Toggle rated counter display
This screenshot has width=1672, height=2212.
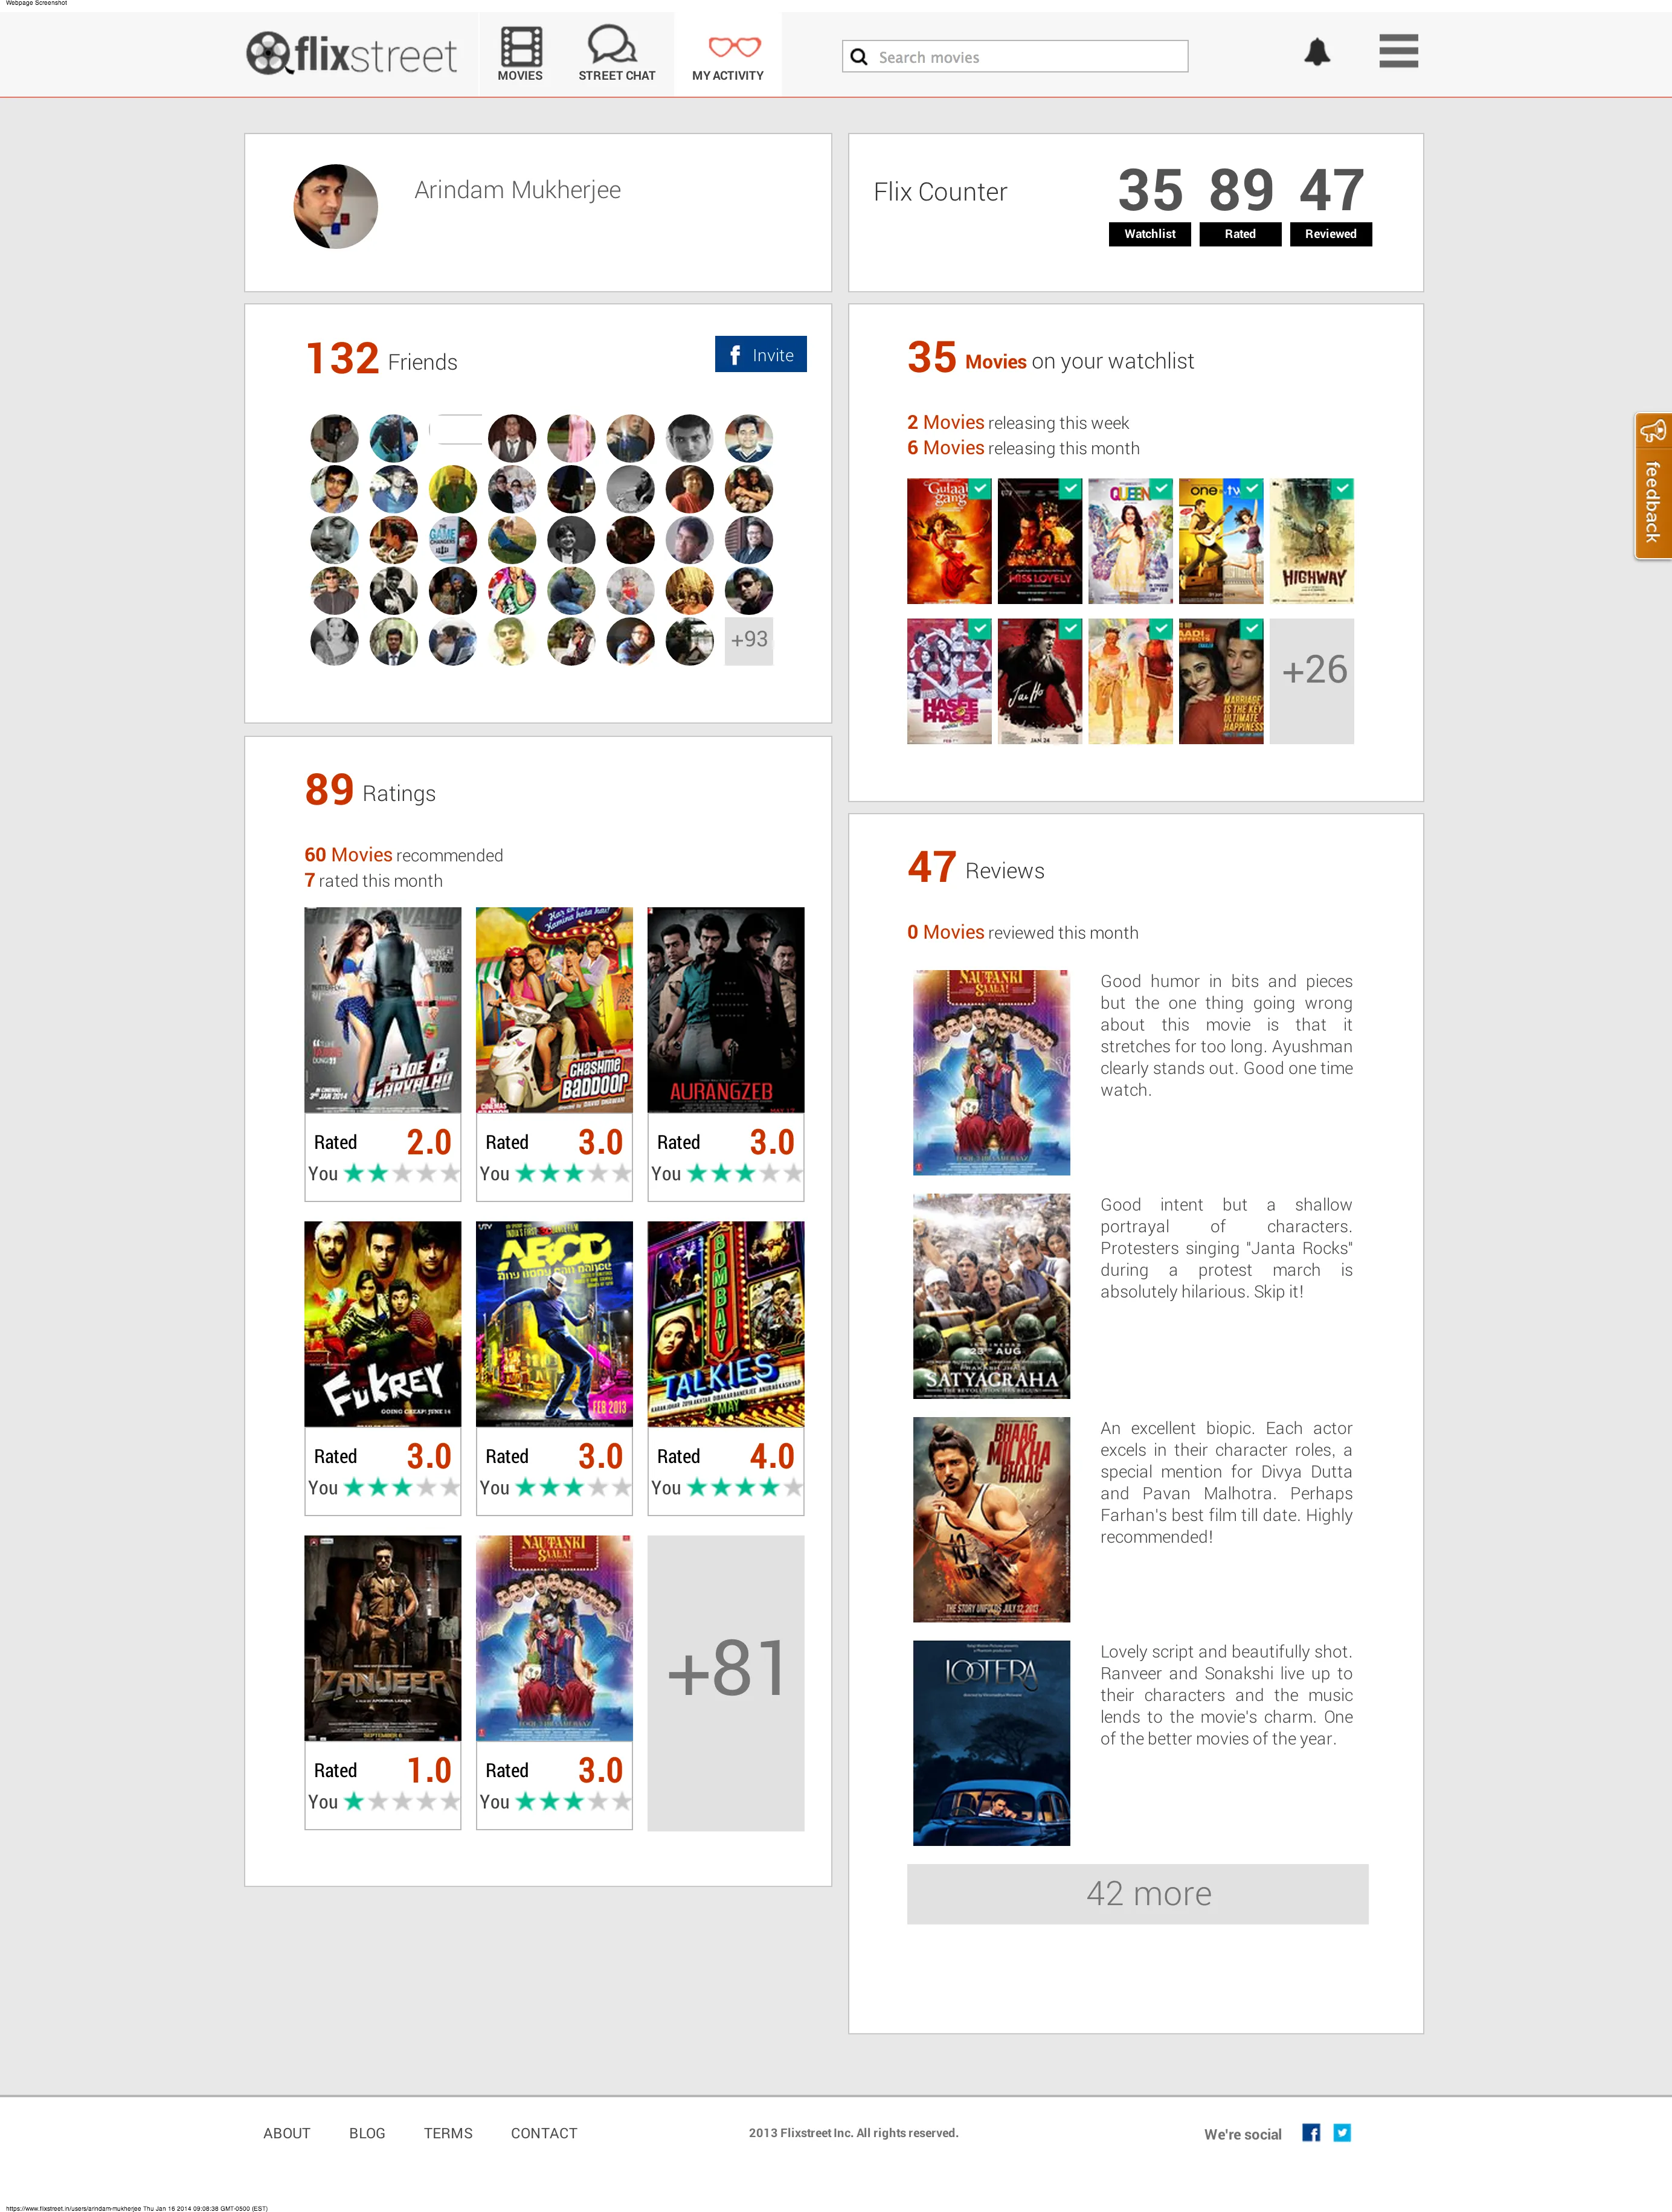[1240, 234]
